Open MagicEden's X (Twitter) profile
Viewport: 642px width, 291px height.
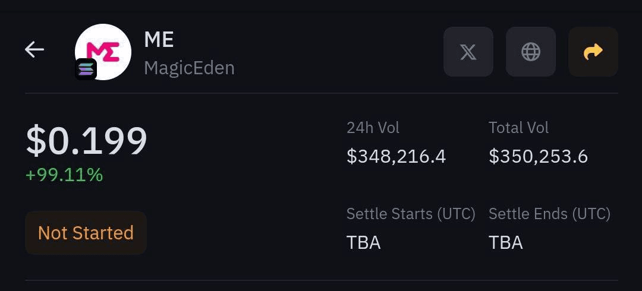pyautogui.click(x=468, y=52)
